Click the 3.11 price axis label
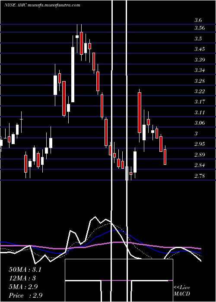This screenshot has height=302, width=216. coord(200,113)
